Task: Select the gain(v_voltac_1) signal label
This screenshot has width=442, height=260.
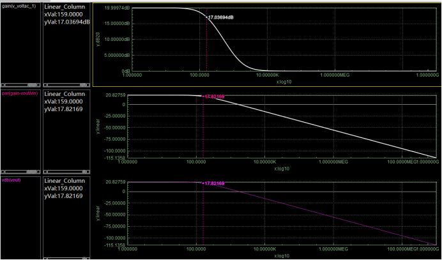Action: click(x=19, y=6)
